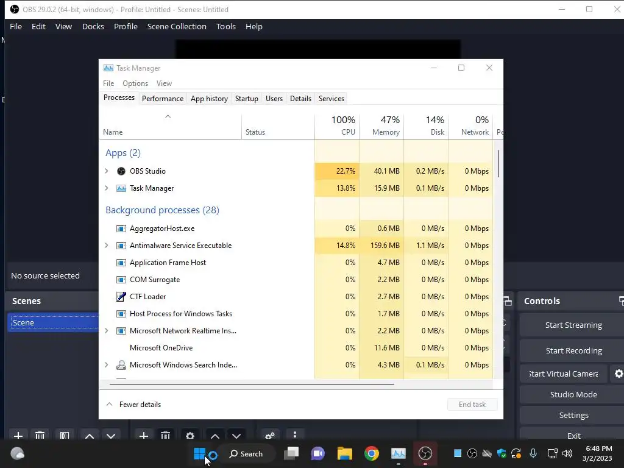The height and width of the screenshot is (468, 624).
Task: Click the End task button
Action: (x=472, y=405)
